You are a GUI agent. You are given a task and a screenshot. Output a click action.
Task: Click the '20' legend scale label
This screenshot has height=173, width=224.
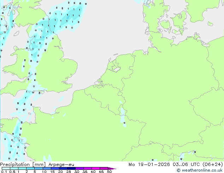pyautogui.click(x=60, y=172)
